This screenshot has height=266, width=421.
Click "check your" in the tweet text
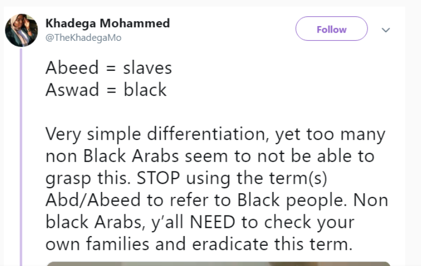click(309, 223)
